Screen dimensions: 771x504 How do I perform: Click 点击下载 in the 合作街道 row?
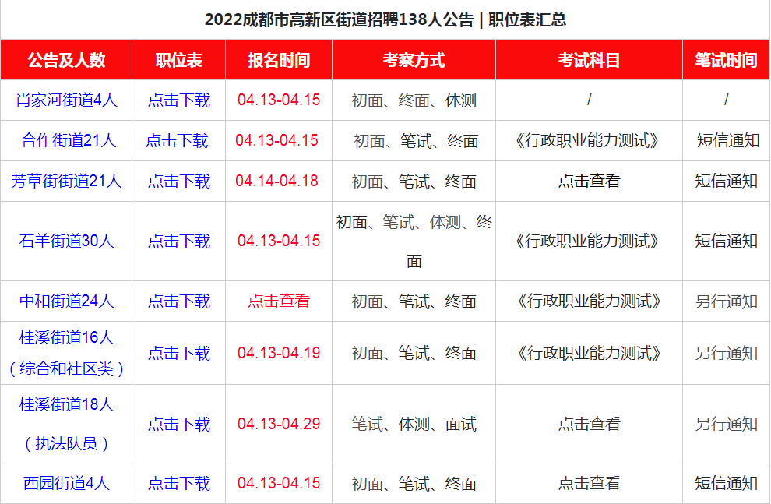click(x=177, y=141)
